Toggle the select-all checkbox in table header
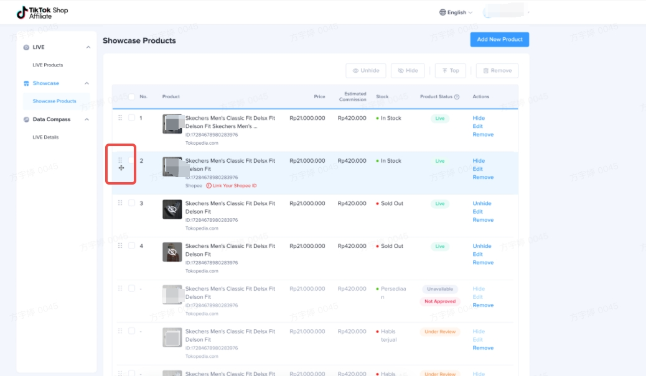Viewport: 646px width, 376px height. [x=131, y=97]
